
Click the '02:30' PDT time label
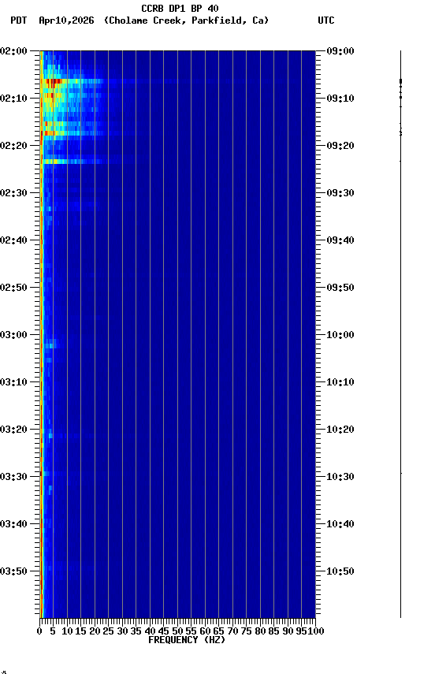coord(13,193)
